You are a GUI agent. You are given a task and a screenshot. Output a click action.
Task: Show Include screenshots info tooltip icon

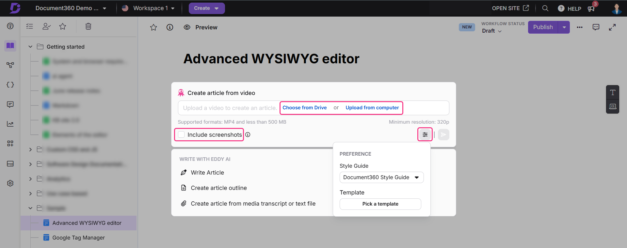point(248,135)
